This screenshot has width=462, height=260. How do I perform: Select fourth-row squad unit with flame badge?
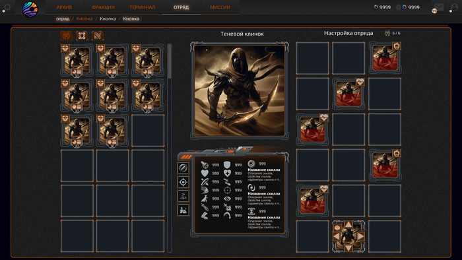[385, 165]
